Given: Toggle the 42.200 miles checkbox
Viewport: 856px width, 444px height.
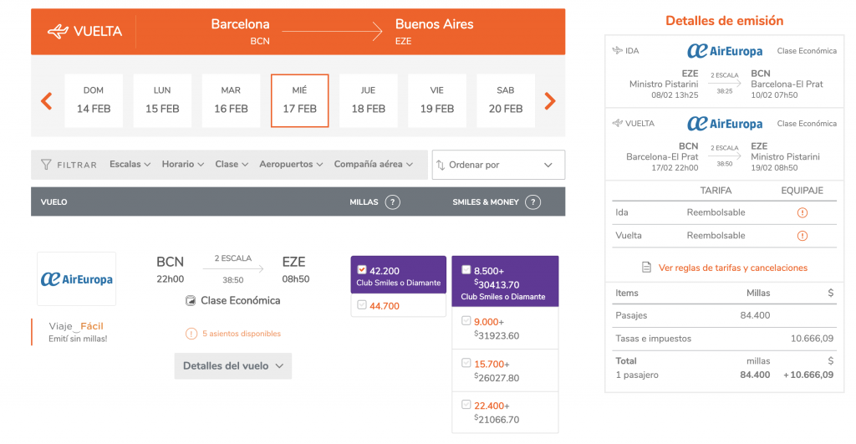Looking at the screenshot, I should [361, 270].
